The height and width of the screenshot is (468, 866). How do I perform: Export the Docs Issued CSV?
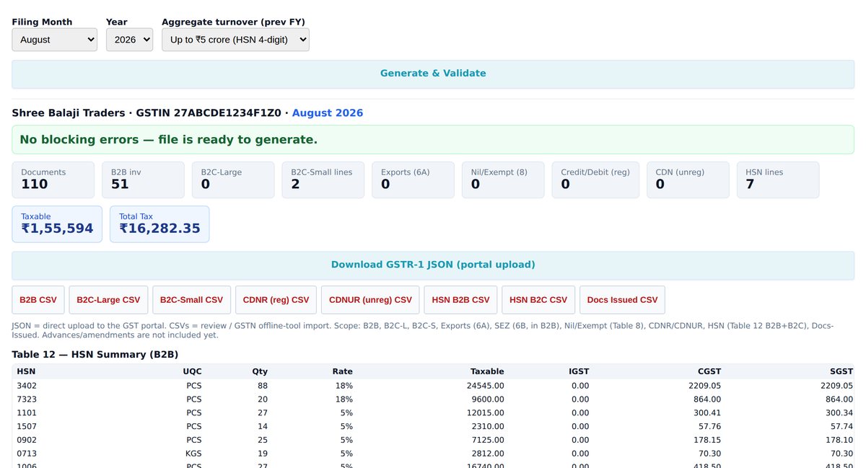point(622,300)
